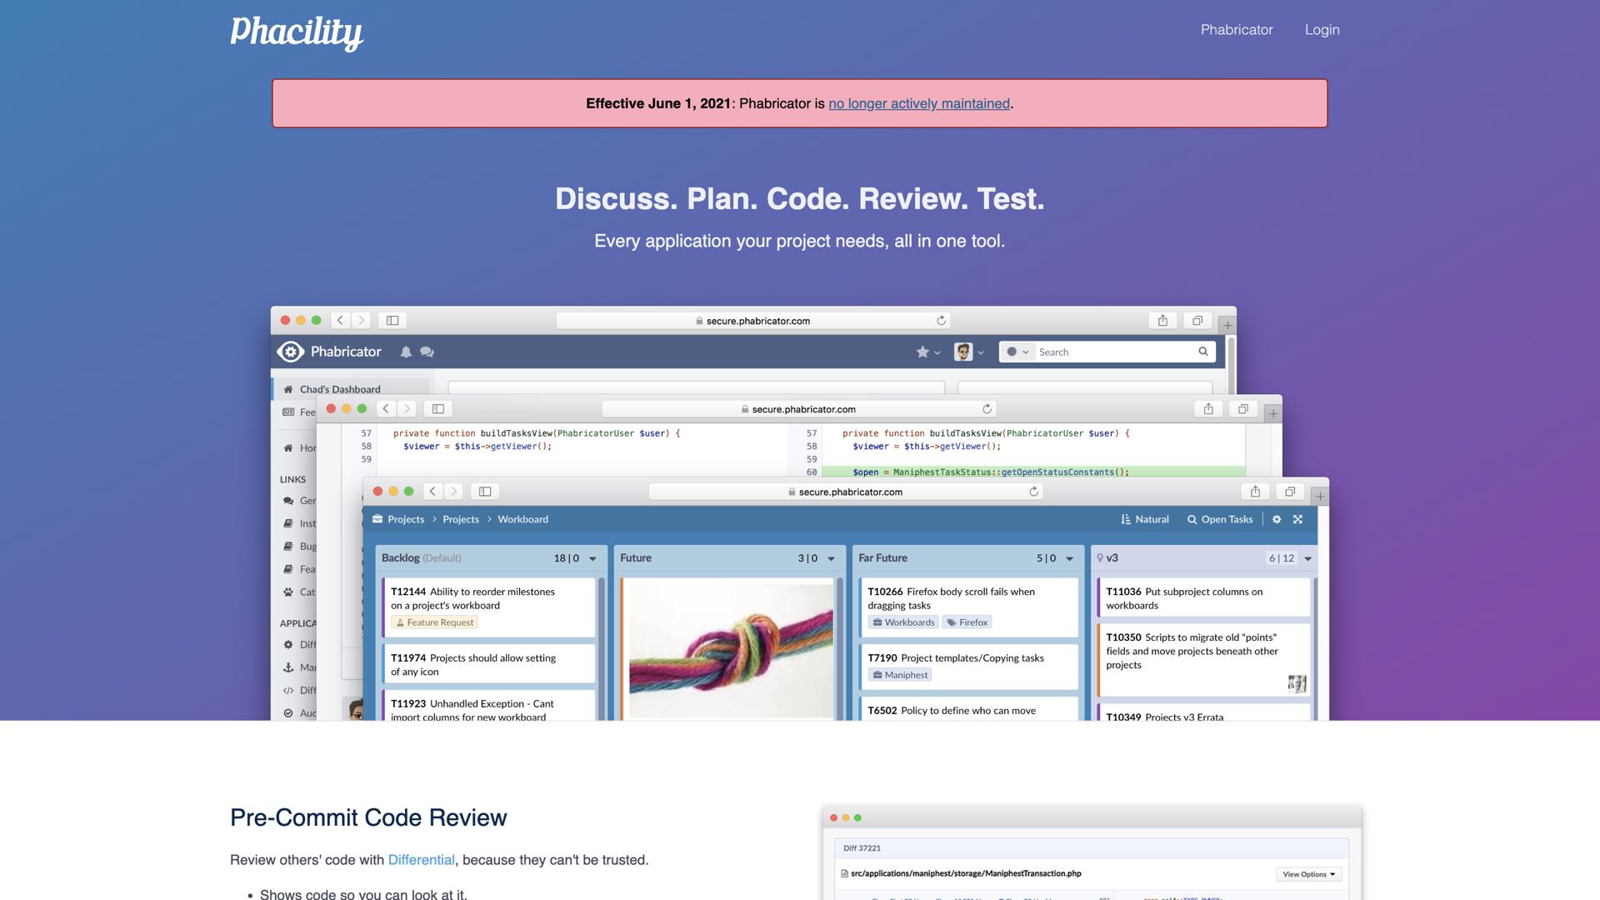Click the Natural sort order control
The width and height of the screenshot is (1600, 900).
point(1145,519)
